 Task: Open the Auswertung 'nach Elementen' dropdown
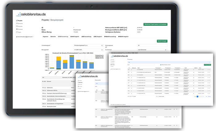pos(152,50)
